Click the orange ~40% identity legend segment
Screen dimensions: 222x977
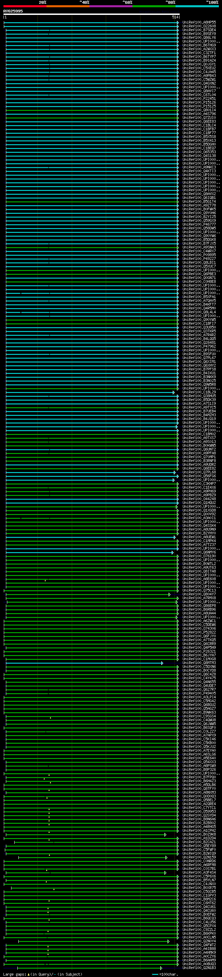click(x=68, y=7)
